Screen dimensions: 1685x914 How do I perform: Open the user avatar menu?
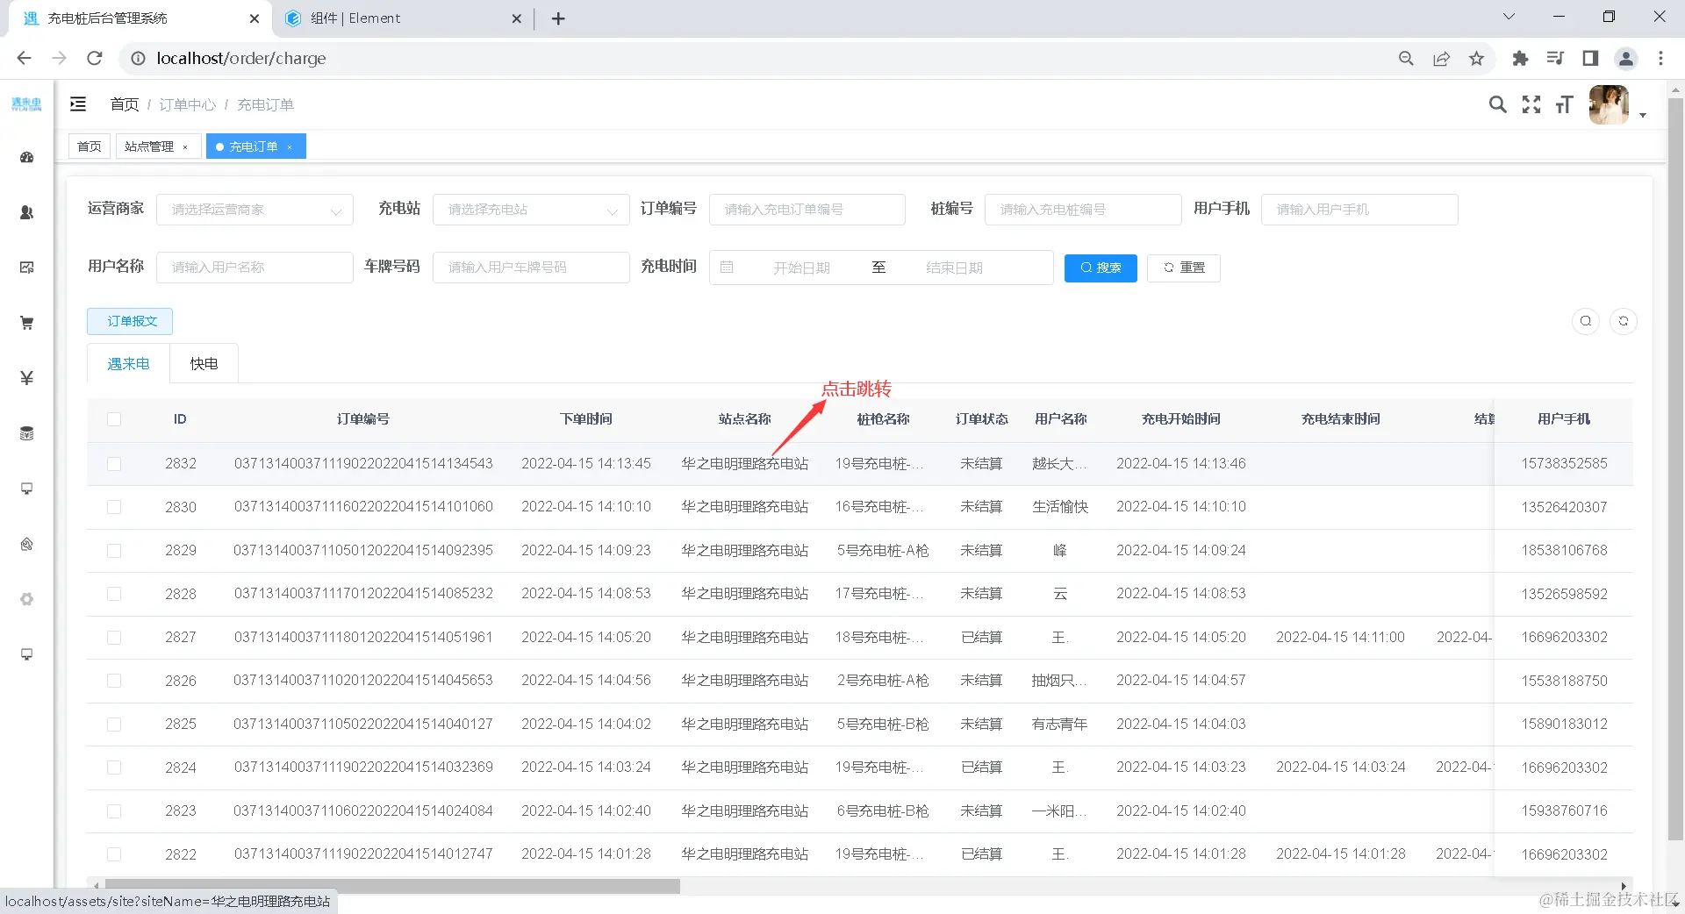1609,104
